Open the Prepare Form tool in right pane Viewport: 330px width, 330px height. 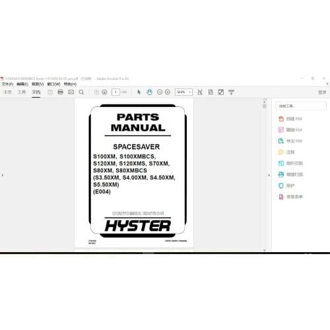tap(290, 197)
